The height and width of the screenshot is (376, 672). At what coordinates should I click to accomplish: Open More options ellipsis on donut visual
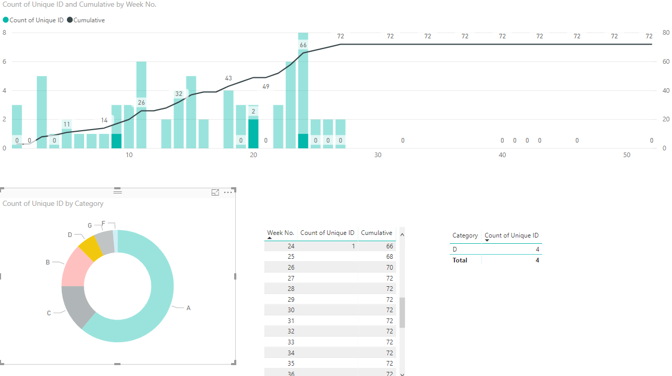tap(228, 192)
